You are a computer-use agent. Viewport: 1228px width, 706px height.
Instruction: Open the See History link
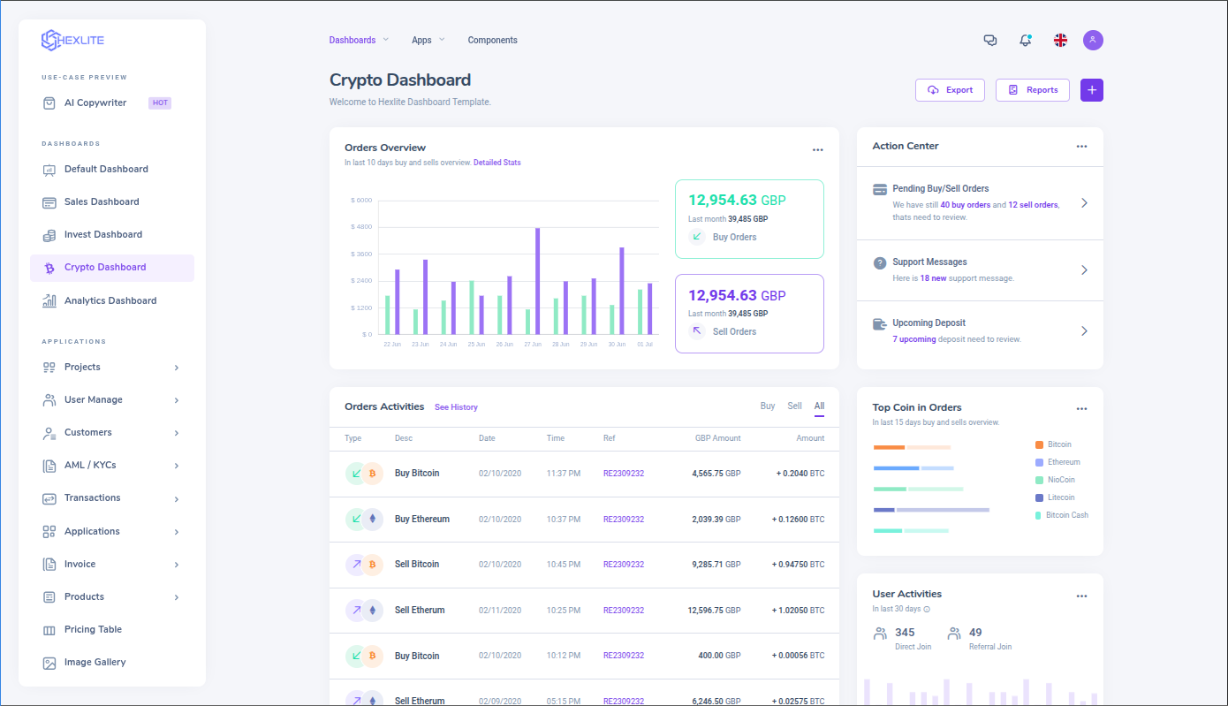(456, 407)
